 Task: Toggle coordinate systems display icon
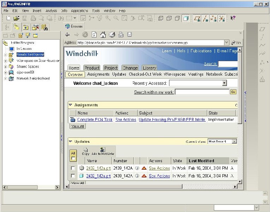coord(222,18)
